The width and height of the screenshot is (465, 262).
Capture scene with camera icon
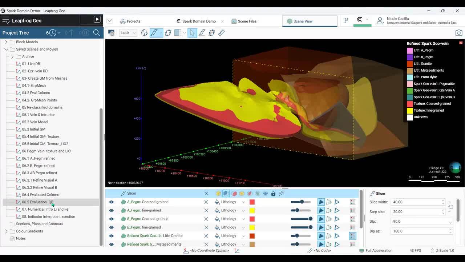[459, 33]
